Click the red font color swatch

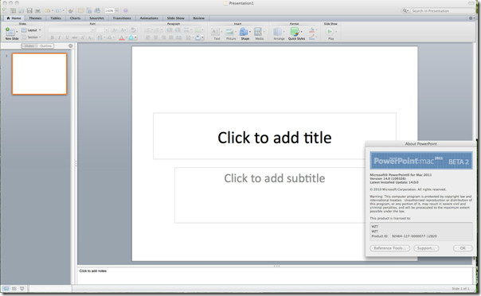coord(122,37)
